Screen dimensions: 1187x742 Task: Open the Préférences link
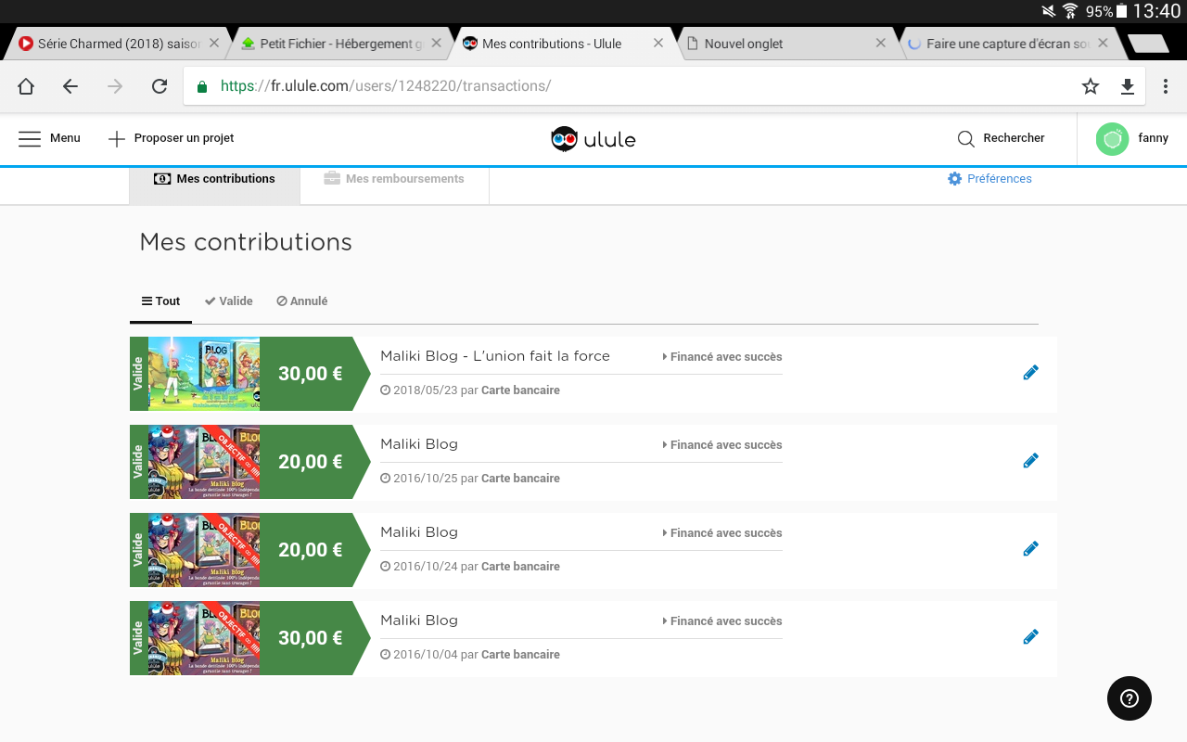[x=989, y=179]
